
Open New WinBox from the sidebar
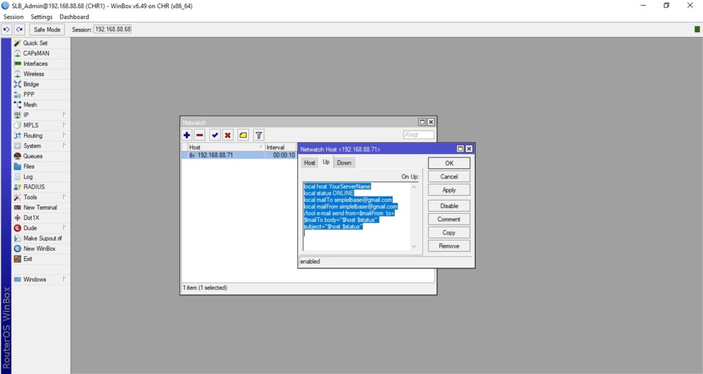pyautogui.click(x=41, y=249)
